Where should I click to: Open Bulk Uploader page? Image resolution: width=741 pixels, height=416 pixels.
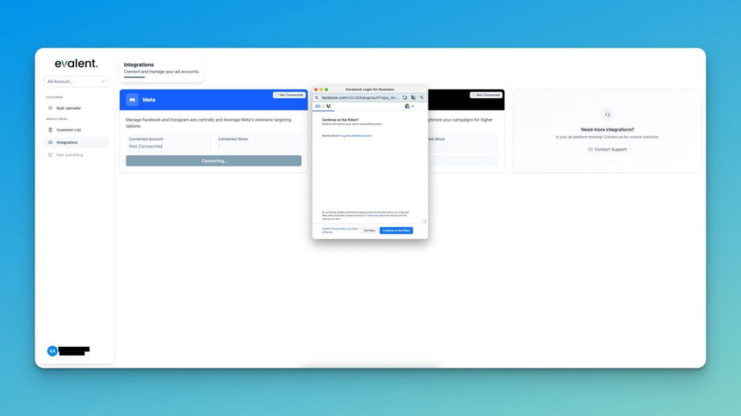(x=68, y=108)
